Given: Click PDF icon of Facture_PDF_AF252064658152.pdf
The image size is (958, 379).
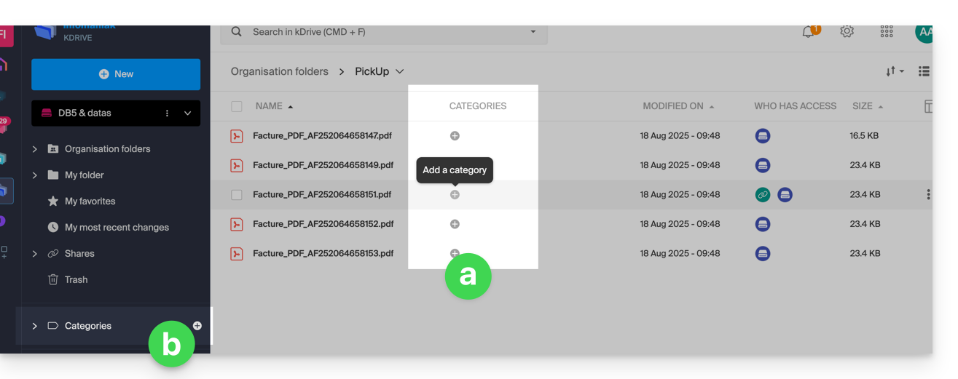Looking at the screenshot, I should pos(236,224).
